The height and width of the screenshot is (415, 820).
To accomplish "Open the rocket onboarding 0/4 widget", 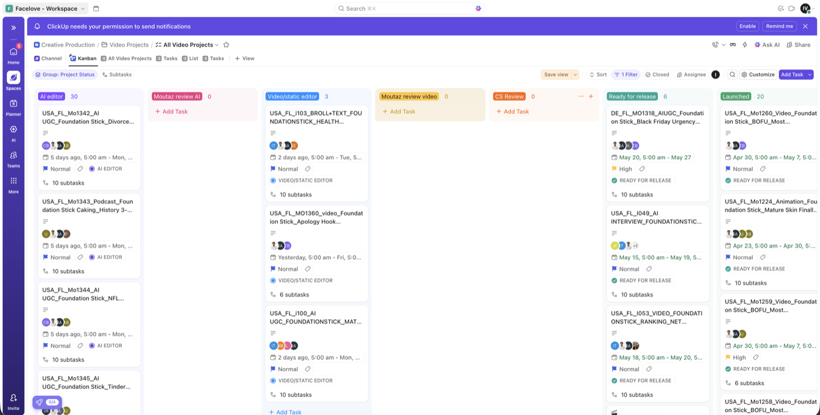I will tap(47, 402).
